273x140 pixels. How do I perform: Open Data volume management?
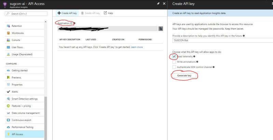(26, 113)
